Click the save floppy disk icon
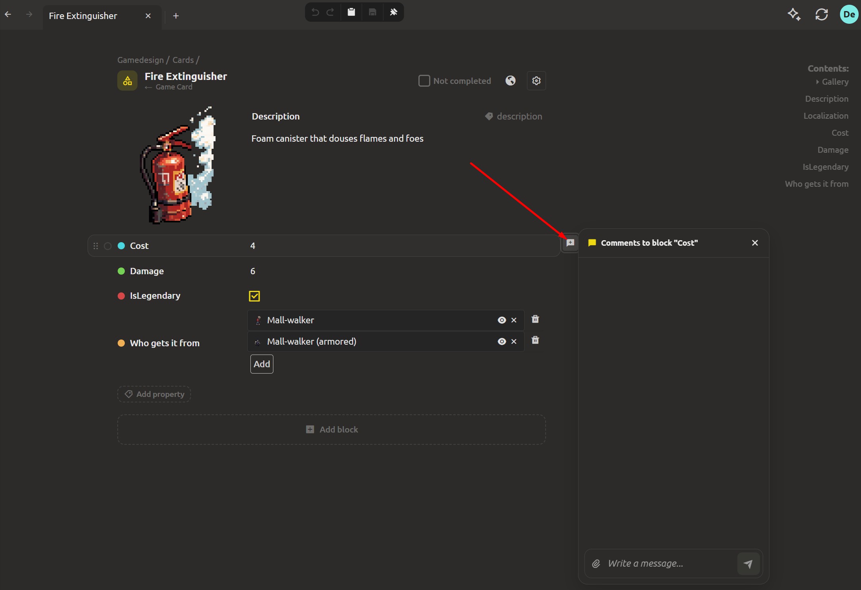This screenshot has width=861, height=590. [x=372, y=12]
